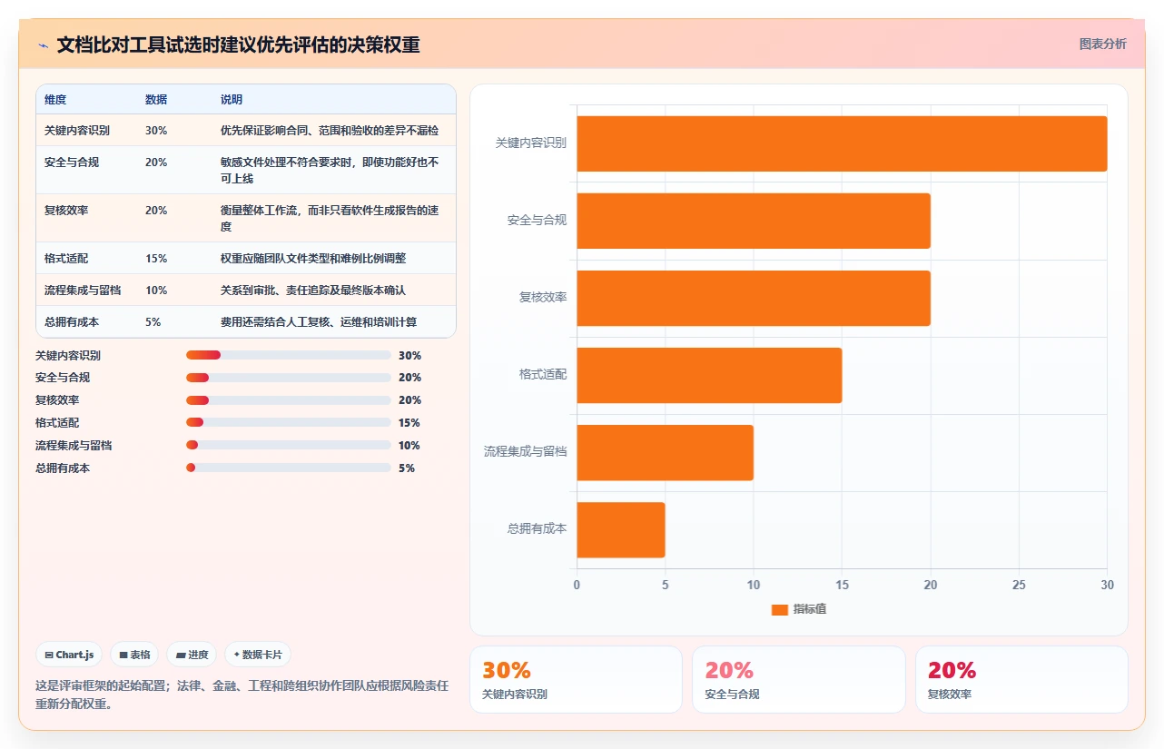
Task: Select the 数据卡片 tag chip
Action: [x=258, y=655]
